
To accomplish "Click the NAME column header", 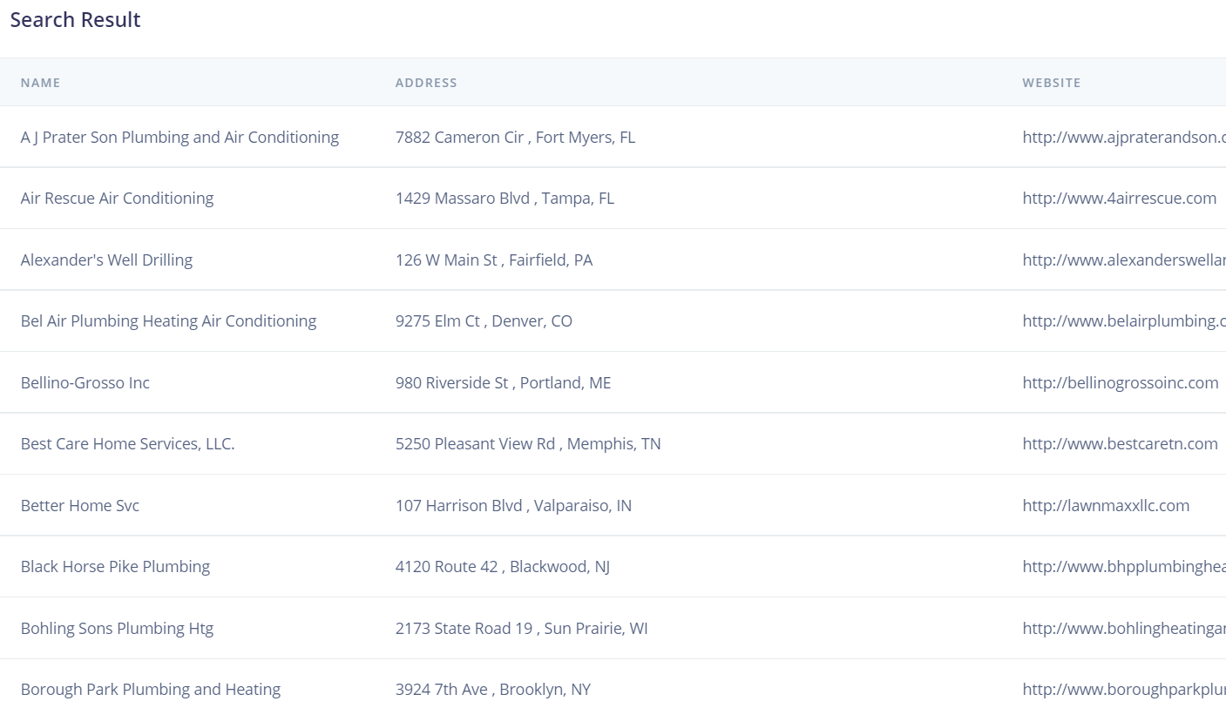I will [x=40, y=83].
